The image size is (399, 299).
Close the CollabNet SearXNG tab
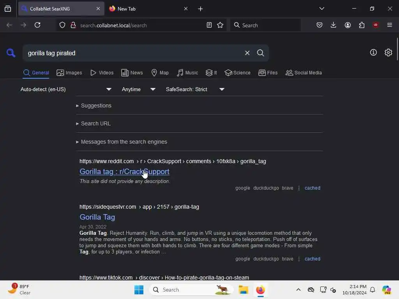click(x=98, y=9)
